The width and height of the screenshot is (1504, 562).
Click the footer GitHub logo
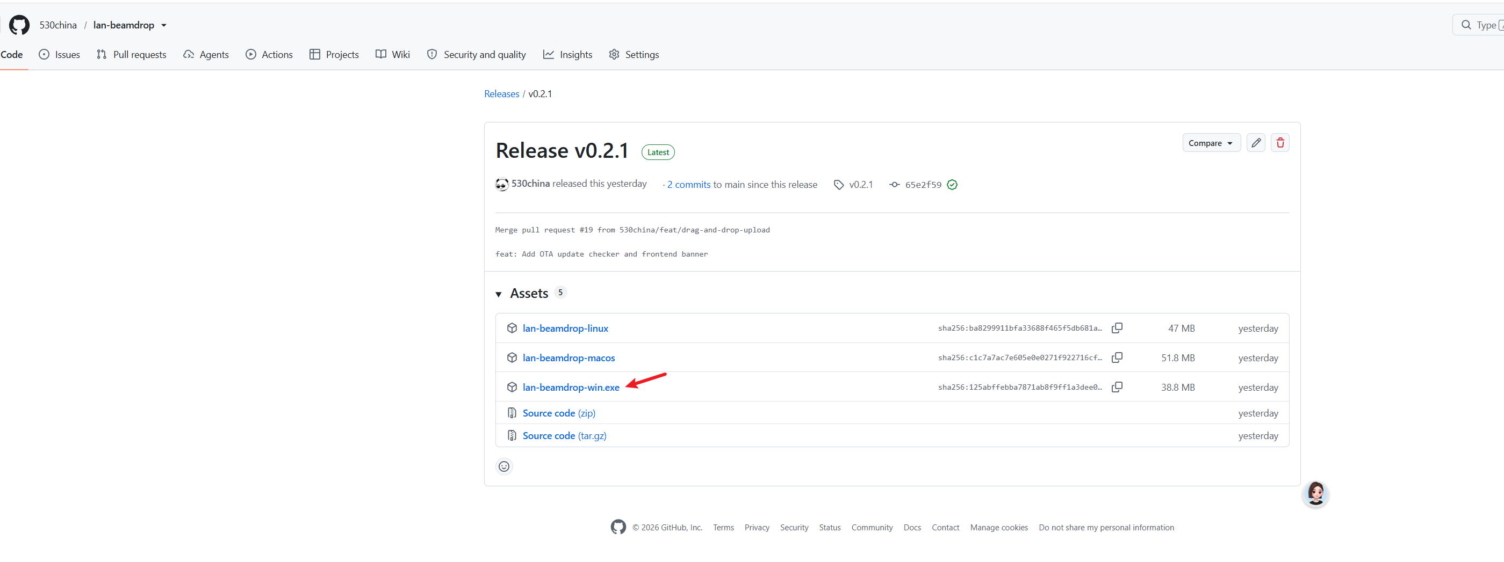(618, 528)
